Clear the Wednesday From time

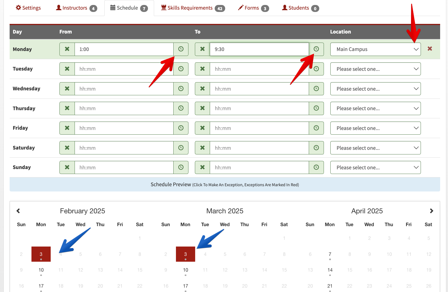[x=67, y=89]
